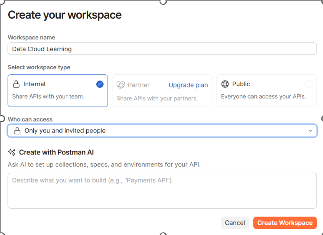The image size is (323, 235).
Task: Click the handshake icon beside Partner
Action: (x=121, y=85)
